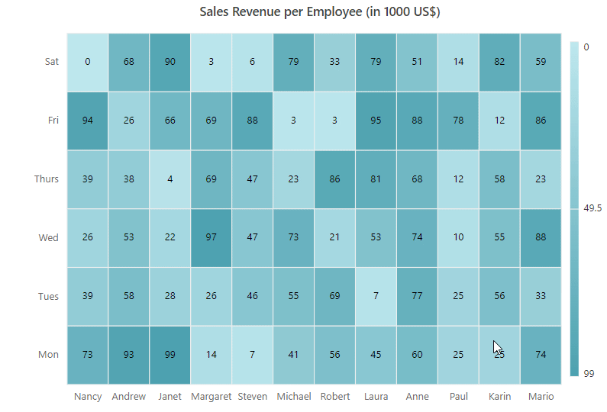
Task: Click the Wed row axis label
Action: click(x=49, y=237)
